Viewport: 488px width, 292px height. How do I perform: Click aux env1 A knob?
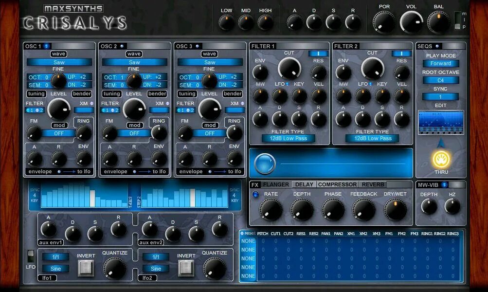(x=49, y=229)
